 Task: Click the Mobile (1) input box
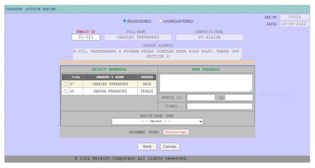[x=201, y=97]
